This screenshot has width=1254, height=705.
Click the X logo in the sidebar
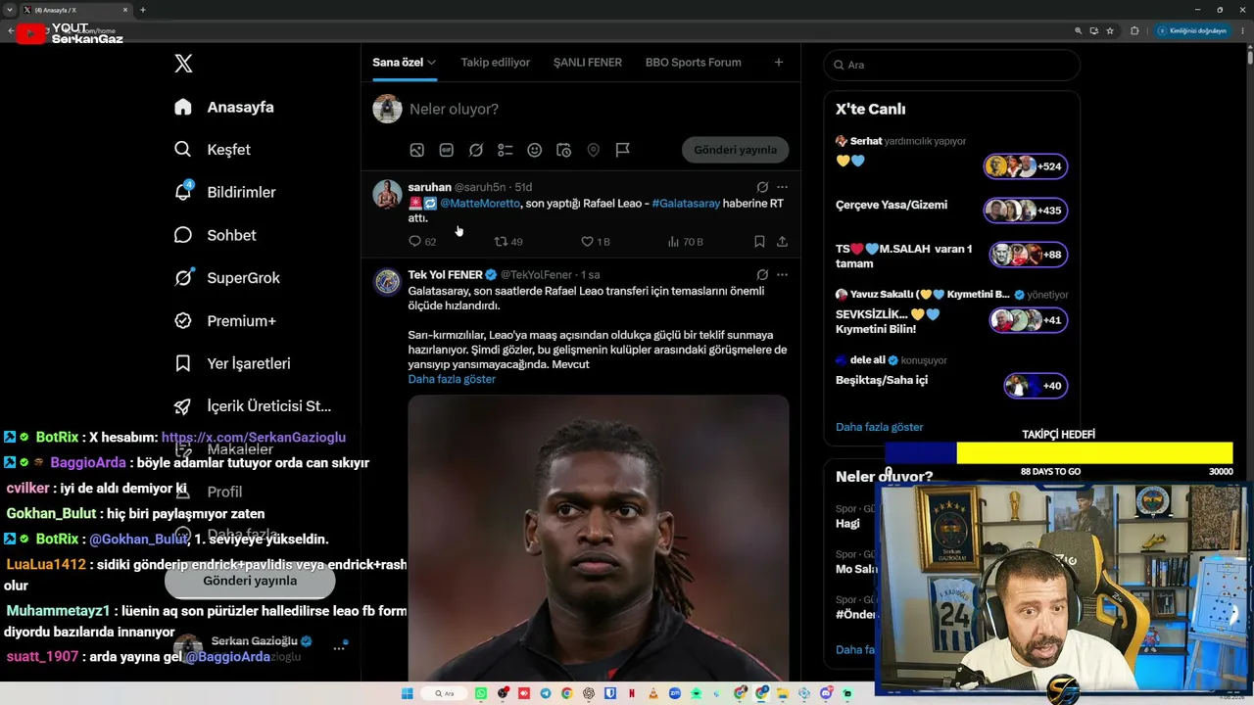pos(183,64)
